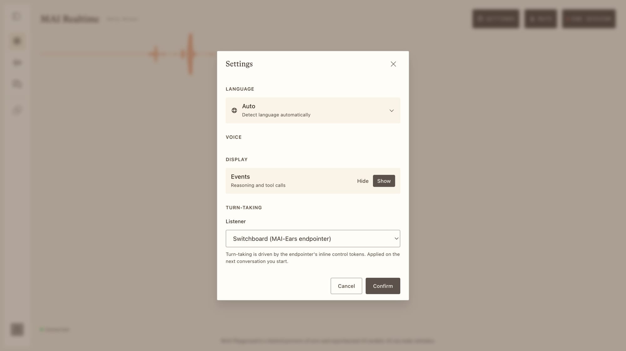Screen dimensions: 626x351
Task: Click the Listener dropdown arrow
Action: tap(396, 239)
